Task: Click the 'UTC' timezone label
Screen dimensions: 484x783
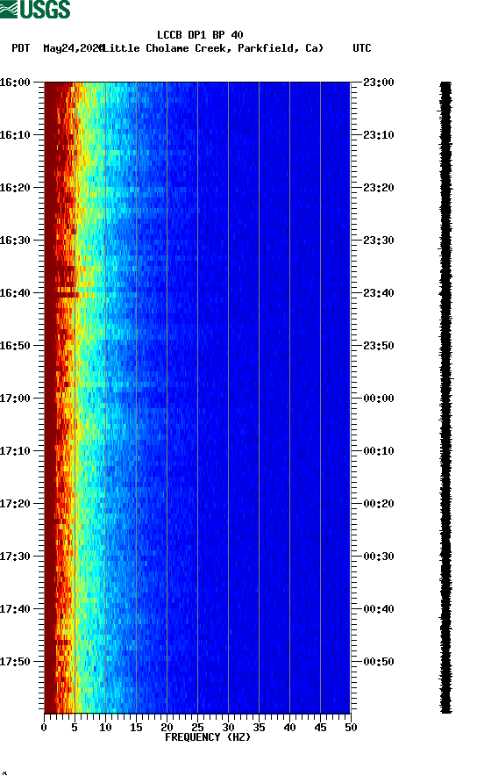Action: coord(362,48)
